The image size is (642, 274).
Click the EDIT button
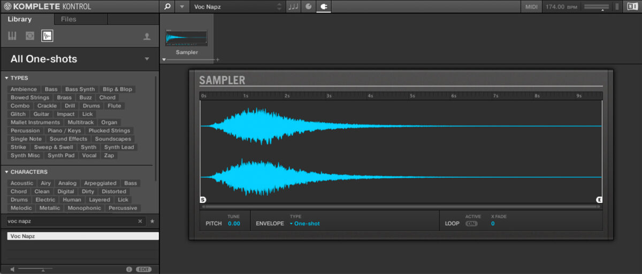pos(143,269)
